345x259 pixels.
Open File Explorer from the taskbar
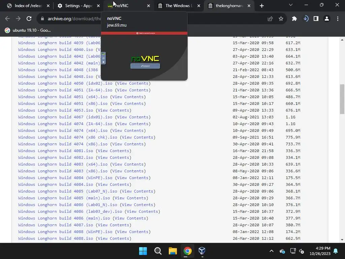(173, 251)
